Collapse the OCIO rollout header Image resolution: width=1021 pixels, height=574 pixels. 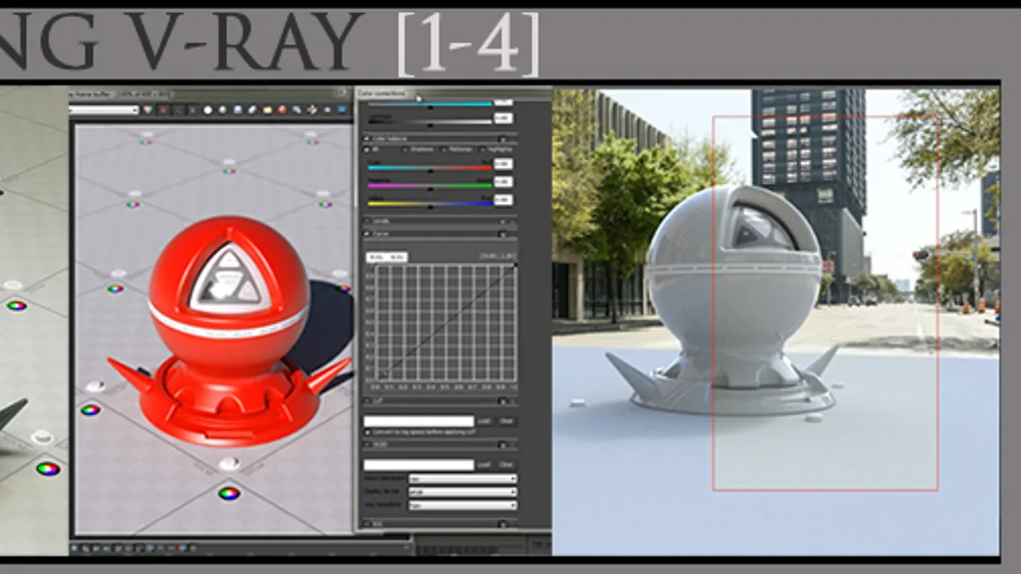(x=439, y=445)
